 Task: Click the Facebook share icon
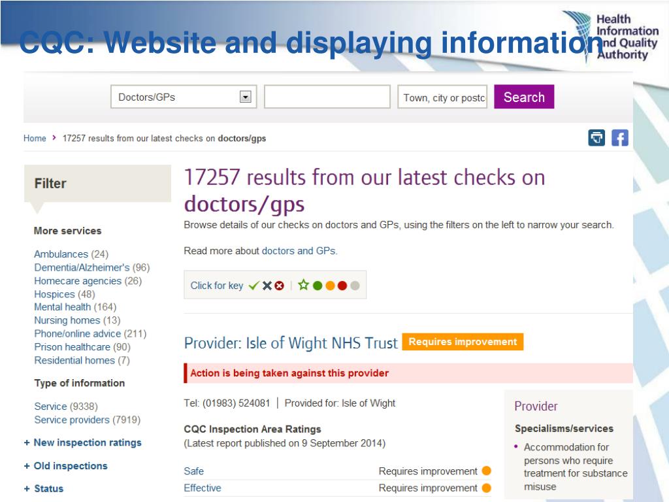click(620, 138)
